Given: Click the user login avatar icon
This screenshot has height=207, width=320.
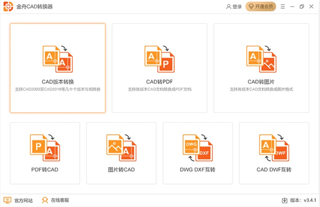Looking at the screenshot, I should pos(229,7).
